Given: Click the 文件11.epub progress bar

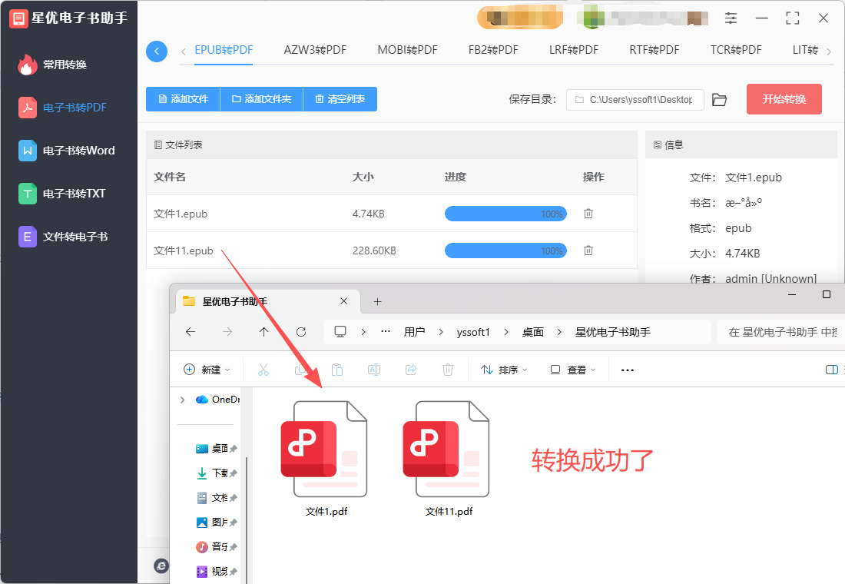Looking at the screenshot, I should [x=505, y=251].
